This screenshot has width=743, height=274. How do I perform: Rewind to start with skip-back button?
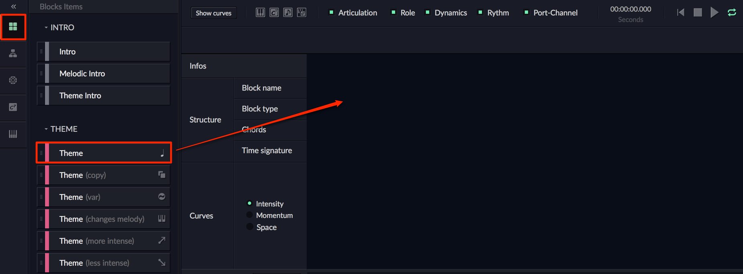pyautogui.click(x=680, y=12)
